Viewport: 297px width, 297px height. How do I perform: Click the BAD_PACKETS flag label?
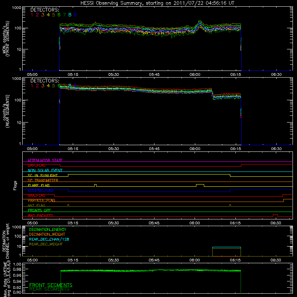pos(40,215)
